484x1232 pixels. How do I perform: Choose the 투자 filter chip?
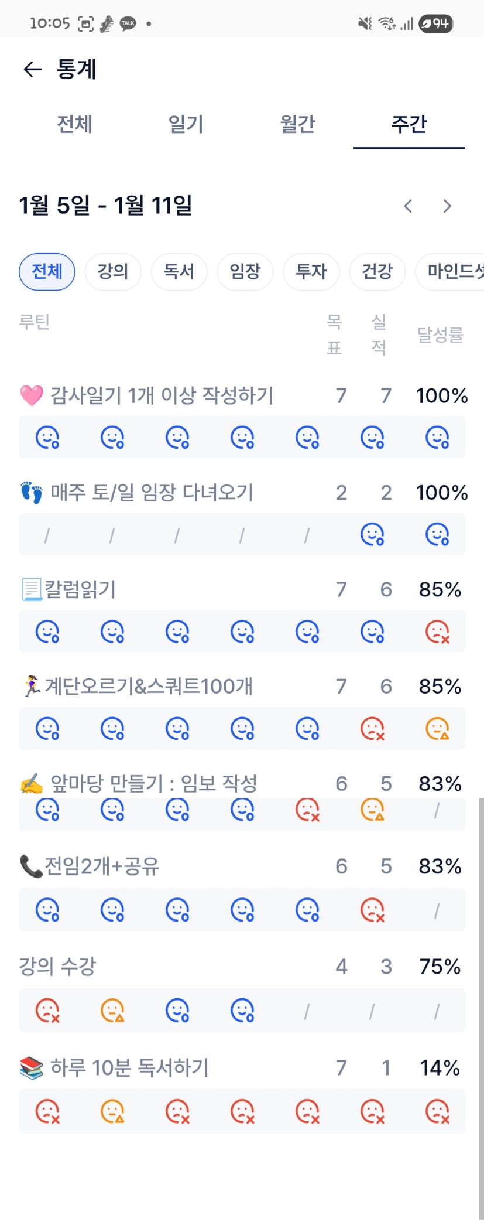click(311, 271)
